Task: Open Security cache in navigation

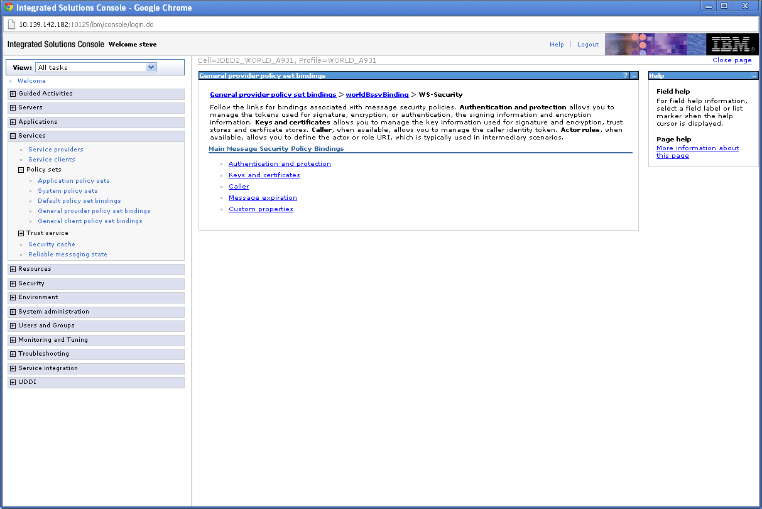Action: pyautogui.click(x=52, y=244)
